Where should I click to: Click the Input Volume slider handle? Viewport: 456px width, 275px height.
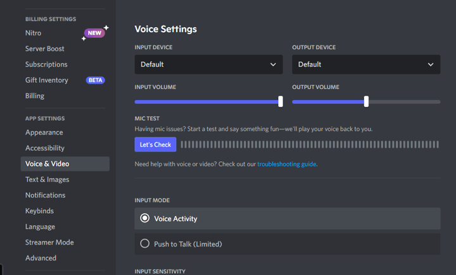click(x=281, y=101)
